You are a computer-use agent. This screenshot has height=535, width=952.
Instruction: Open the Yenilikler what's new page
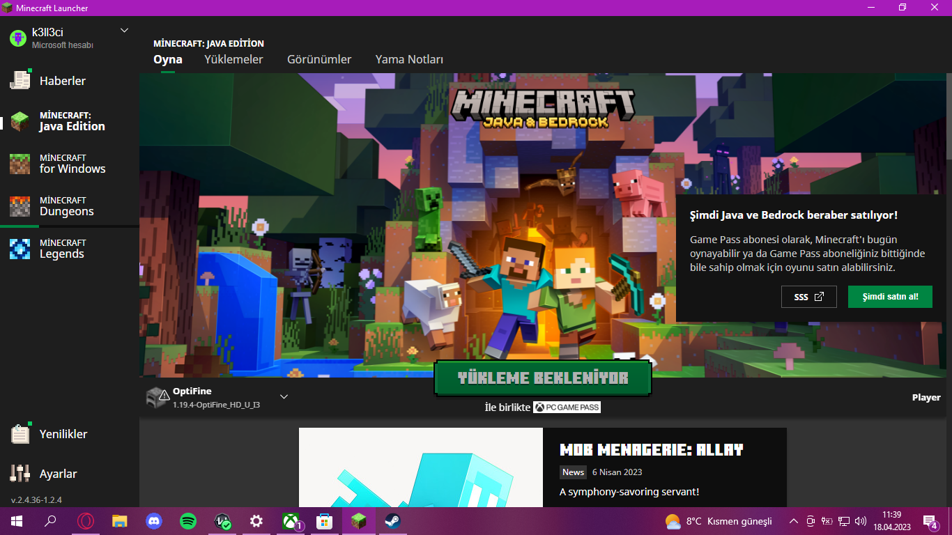69,434
